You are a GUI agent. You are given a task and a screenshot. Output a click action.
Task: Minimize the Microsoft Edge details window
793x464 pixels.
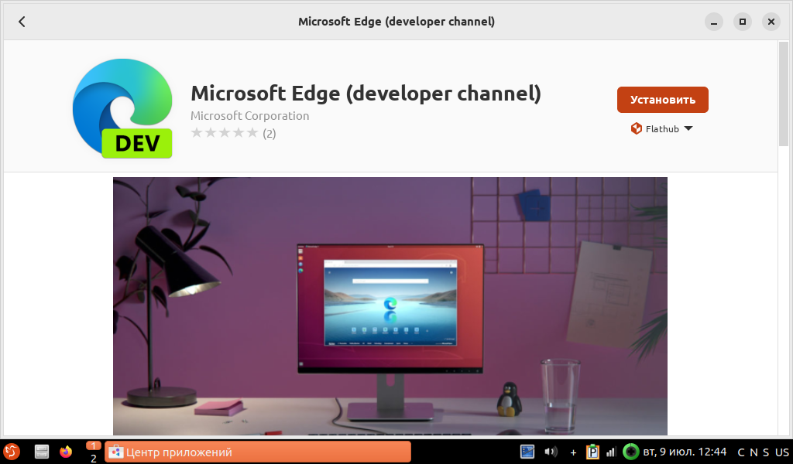point(713,22)
